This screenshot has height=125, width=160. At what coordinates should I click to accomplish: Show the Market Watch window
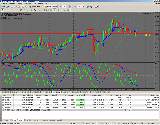click(12, 7)
